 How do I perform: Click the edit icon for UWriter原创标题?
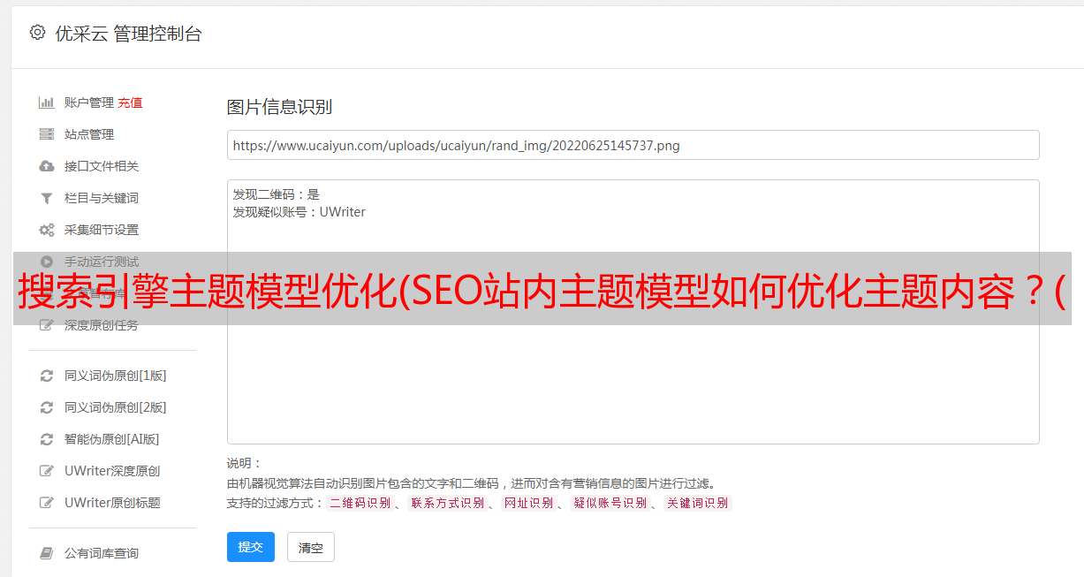[47, 503]
